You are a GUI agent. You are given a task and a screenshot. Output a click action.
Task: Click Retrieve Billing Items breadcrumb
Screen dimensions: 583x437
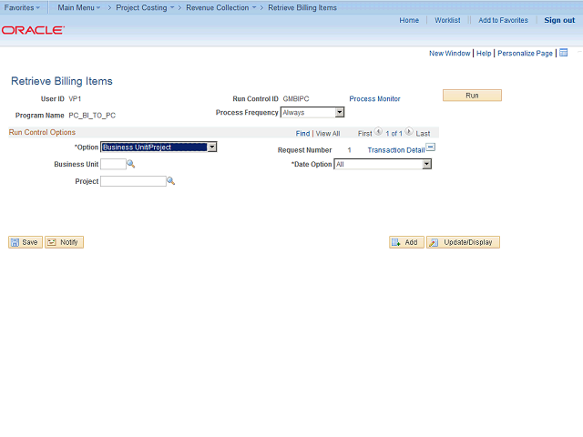(x=302, y=7)
